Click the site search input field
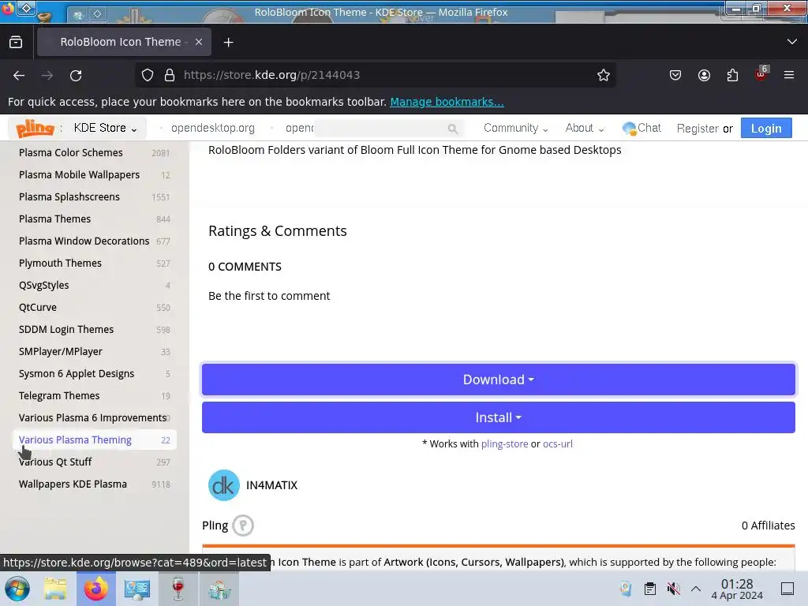This screenshot has width=808, height=606. click(387, 129)
